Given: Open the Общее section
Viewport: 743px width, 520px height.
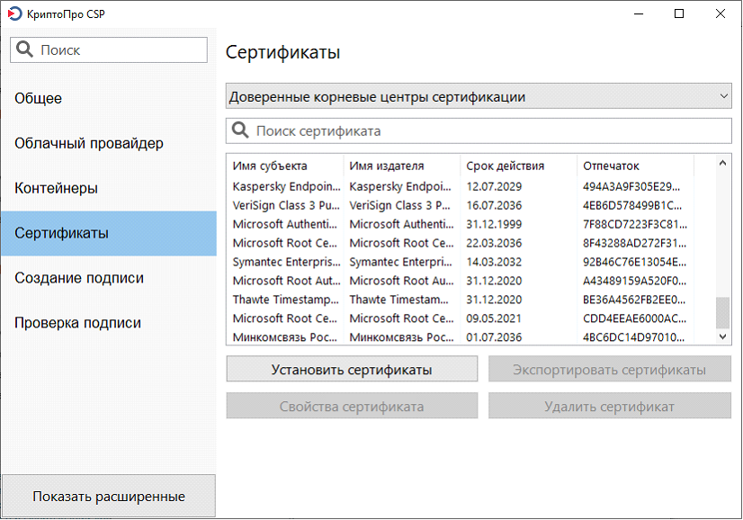Looking at the screenshot, I should (109, 98).
